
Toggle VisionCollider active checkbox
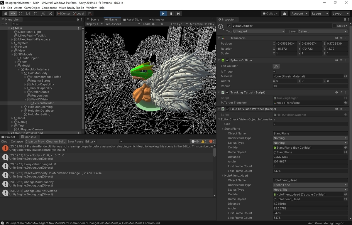coord(229,26)
